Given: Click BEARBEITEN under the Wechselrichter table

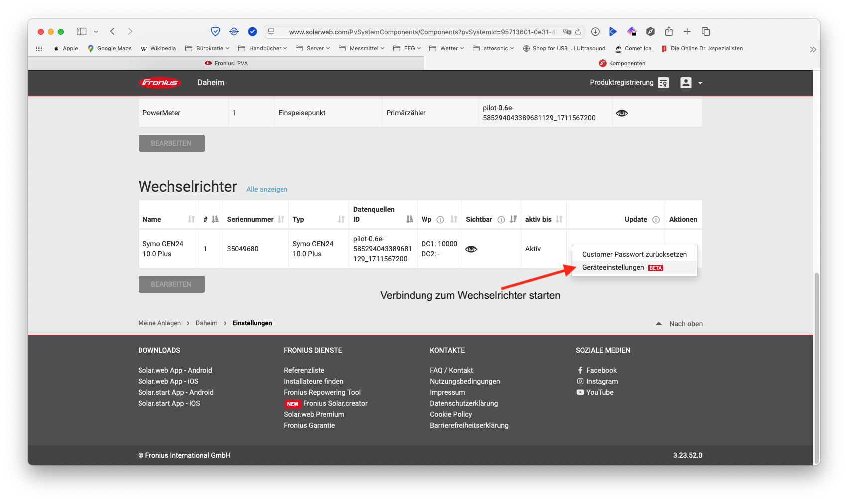Looking at the screenshot, I should pos(171,284).
